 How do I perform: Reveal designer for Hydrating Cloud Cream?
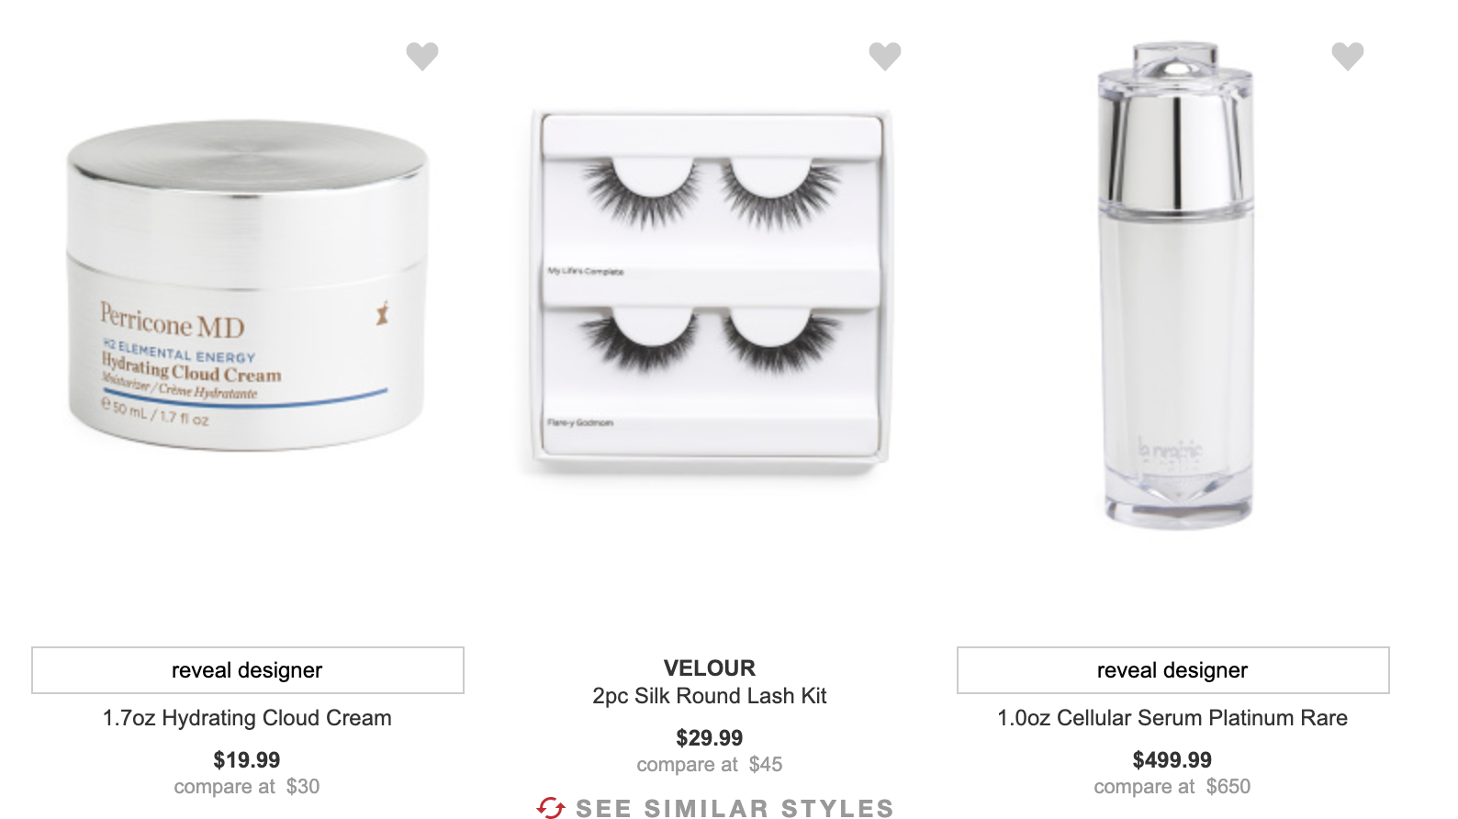coord(248,670)
